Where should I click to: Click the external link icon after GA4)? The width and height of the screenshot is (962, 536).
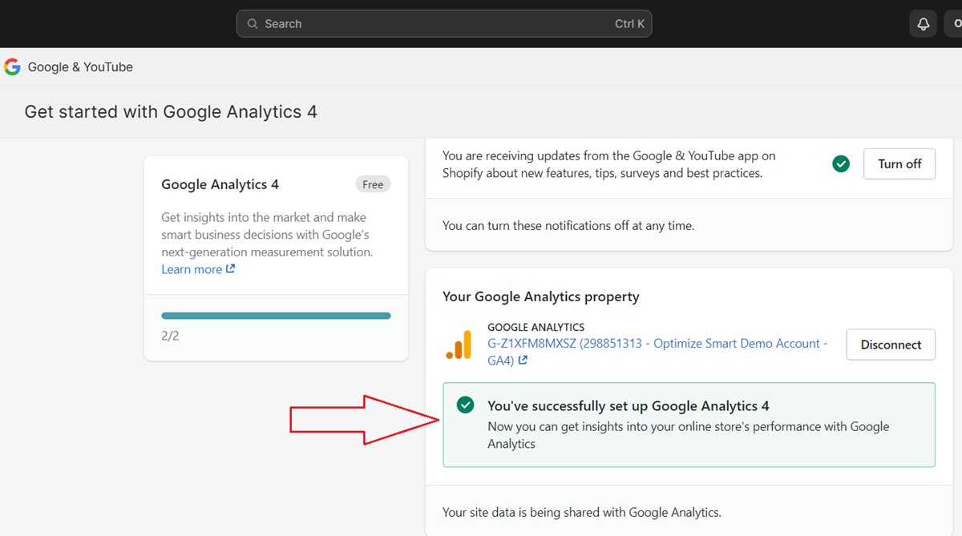[523, 361]
